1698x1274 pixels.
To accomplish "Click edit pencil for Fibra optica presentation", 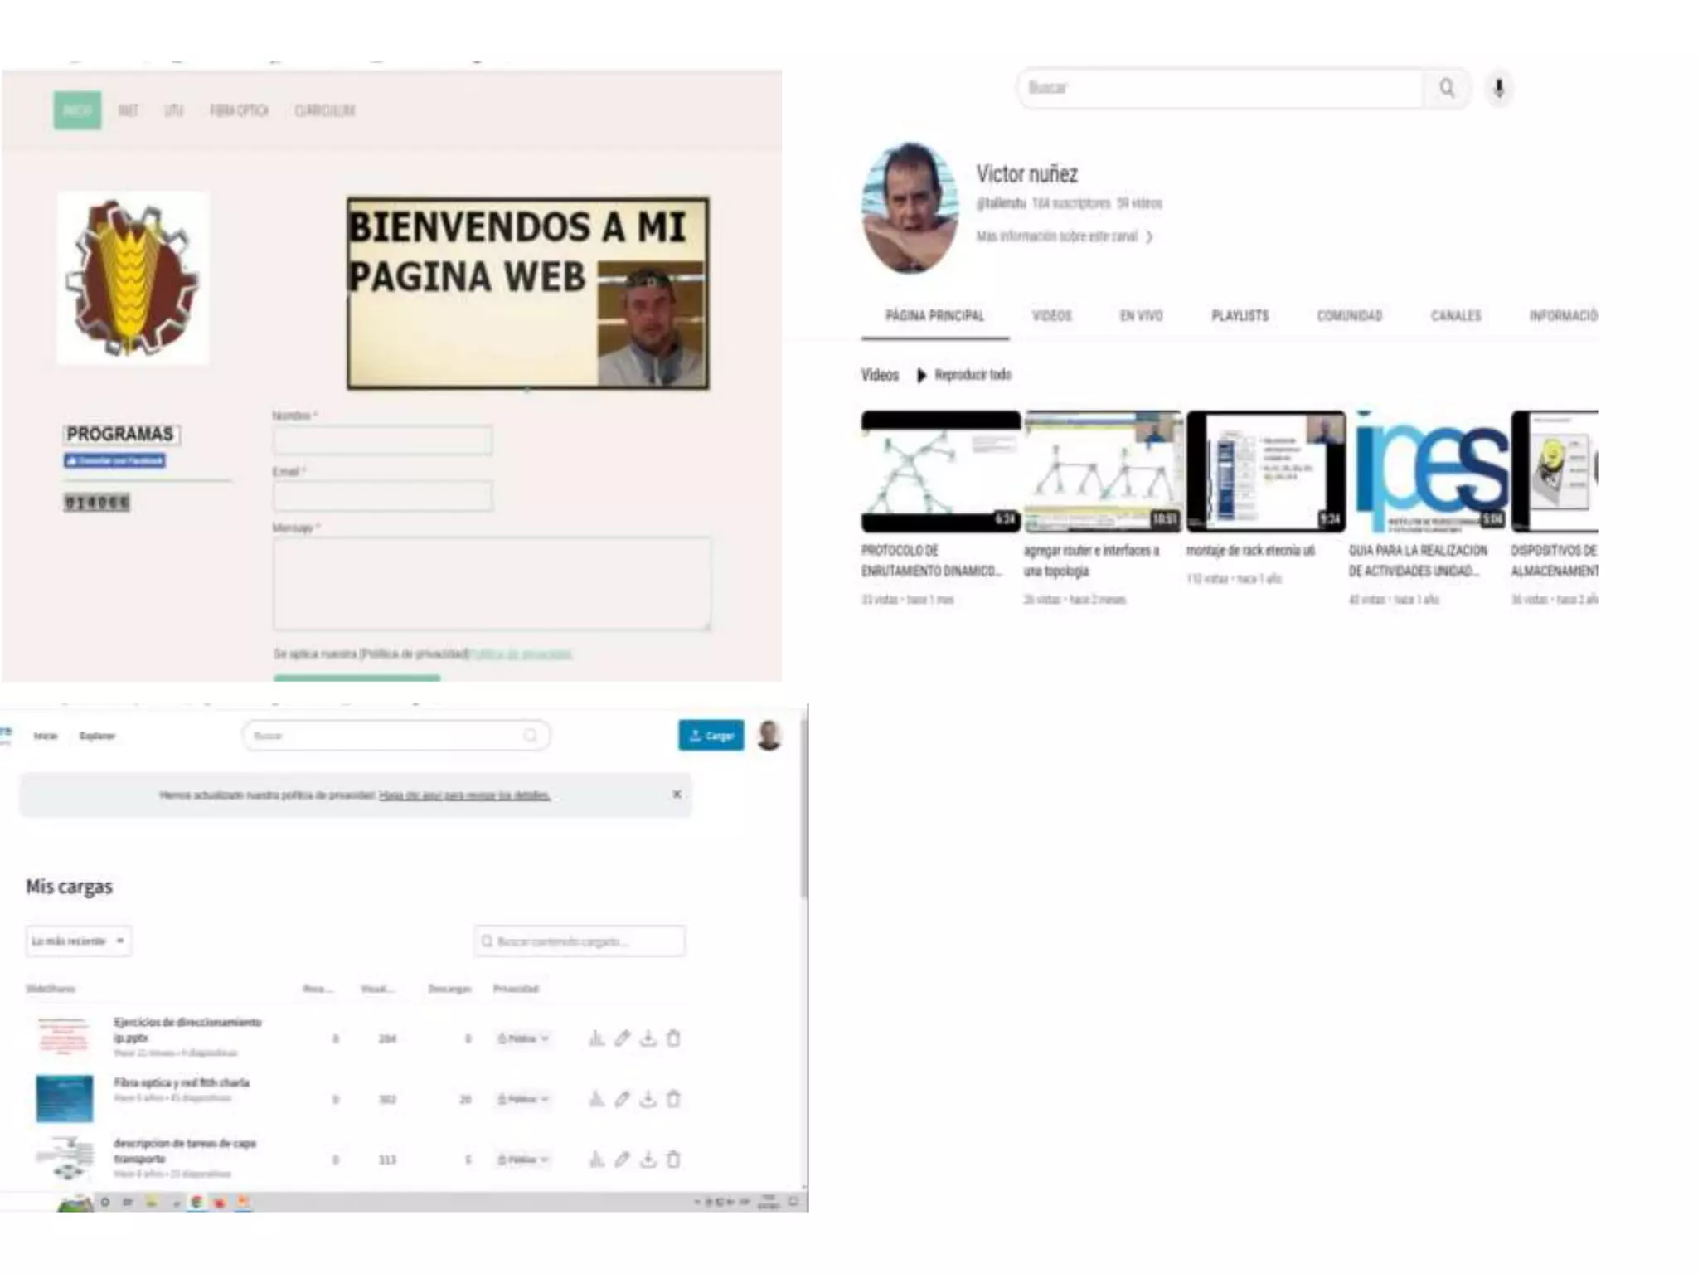I will [x=622, y=1099].
